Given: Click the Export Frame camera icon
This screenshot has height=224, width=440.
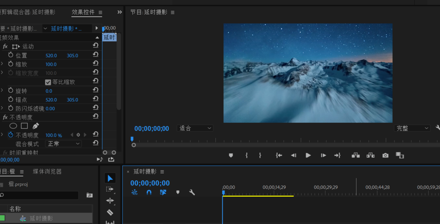Looking at the screenshot, I should click(385, 156).
